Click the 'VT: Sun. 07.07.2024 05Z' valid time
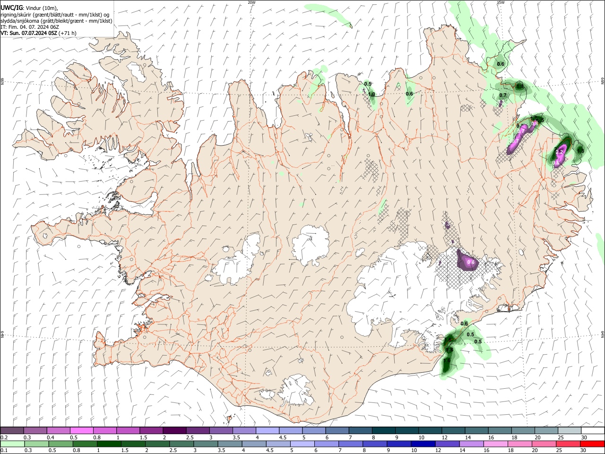The height and width of the screenshot is (454, 605). [x=29, y=33]
